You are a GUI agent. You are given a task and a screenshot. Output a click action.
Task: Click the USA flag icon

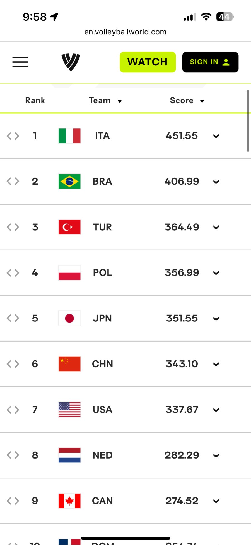[x=69, y=410]
